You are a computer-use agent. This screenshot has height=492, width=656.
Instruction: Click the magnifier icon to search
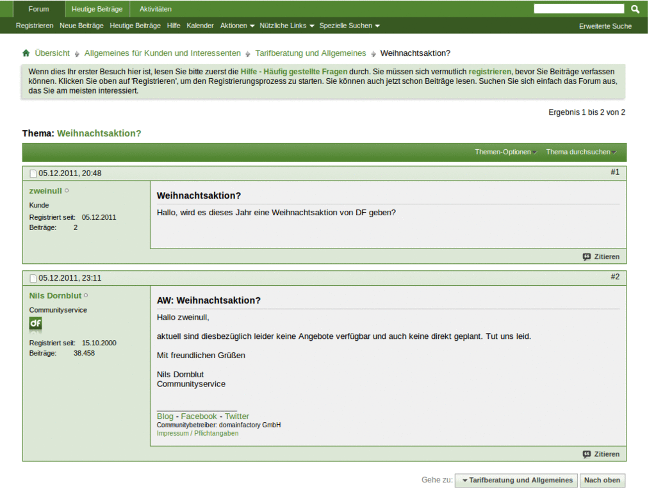coord(634,8)
